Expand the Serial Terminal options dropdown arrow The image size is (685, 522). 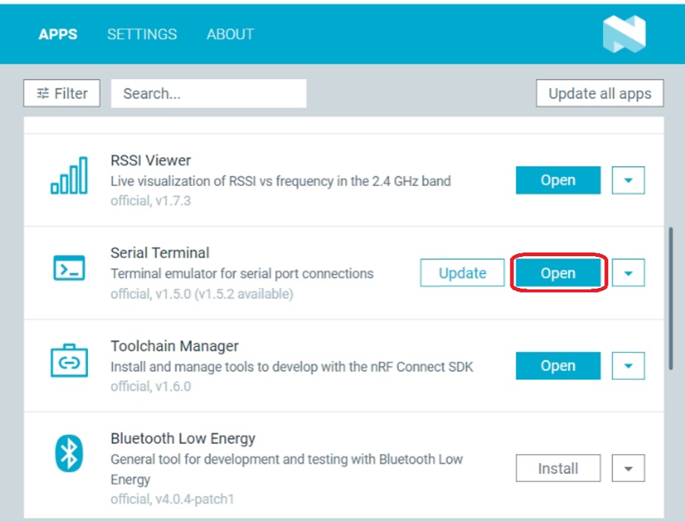(x=629, y=273)
